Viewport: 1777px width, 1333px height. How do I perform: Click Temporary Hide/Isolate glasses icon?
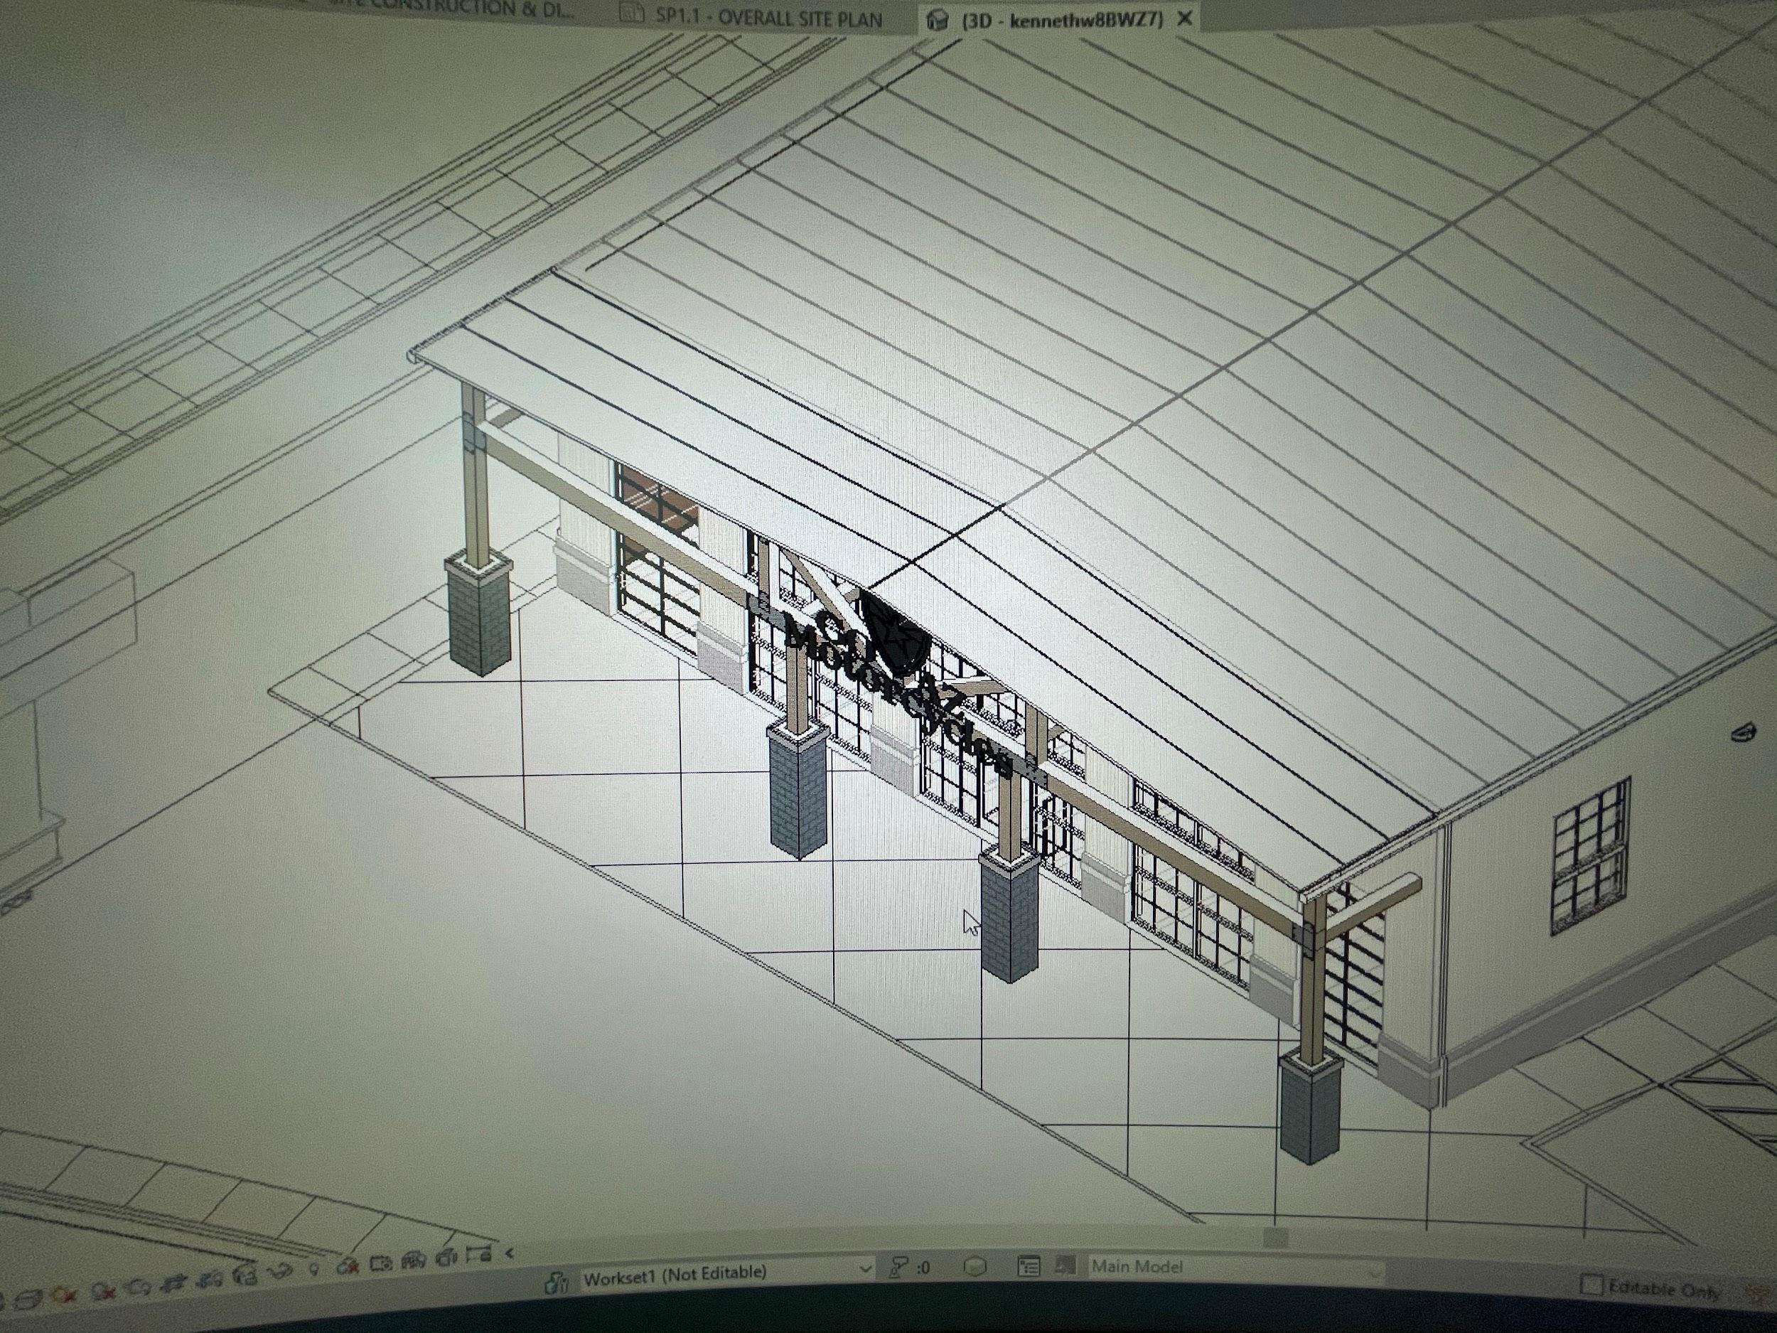point(279,1271)
